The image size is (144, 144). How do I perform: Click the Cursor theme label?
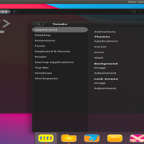[x=100, y=47]
